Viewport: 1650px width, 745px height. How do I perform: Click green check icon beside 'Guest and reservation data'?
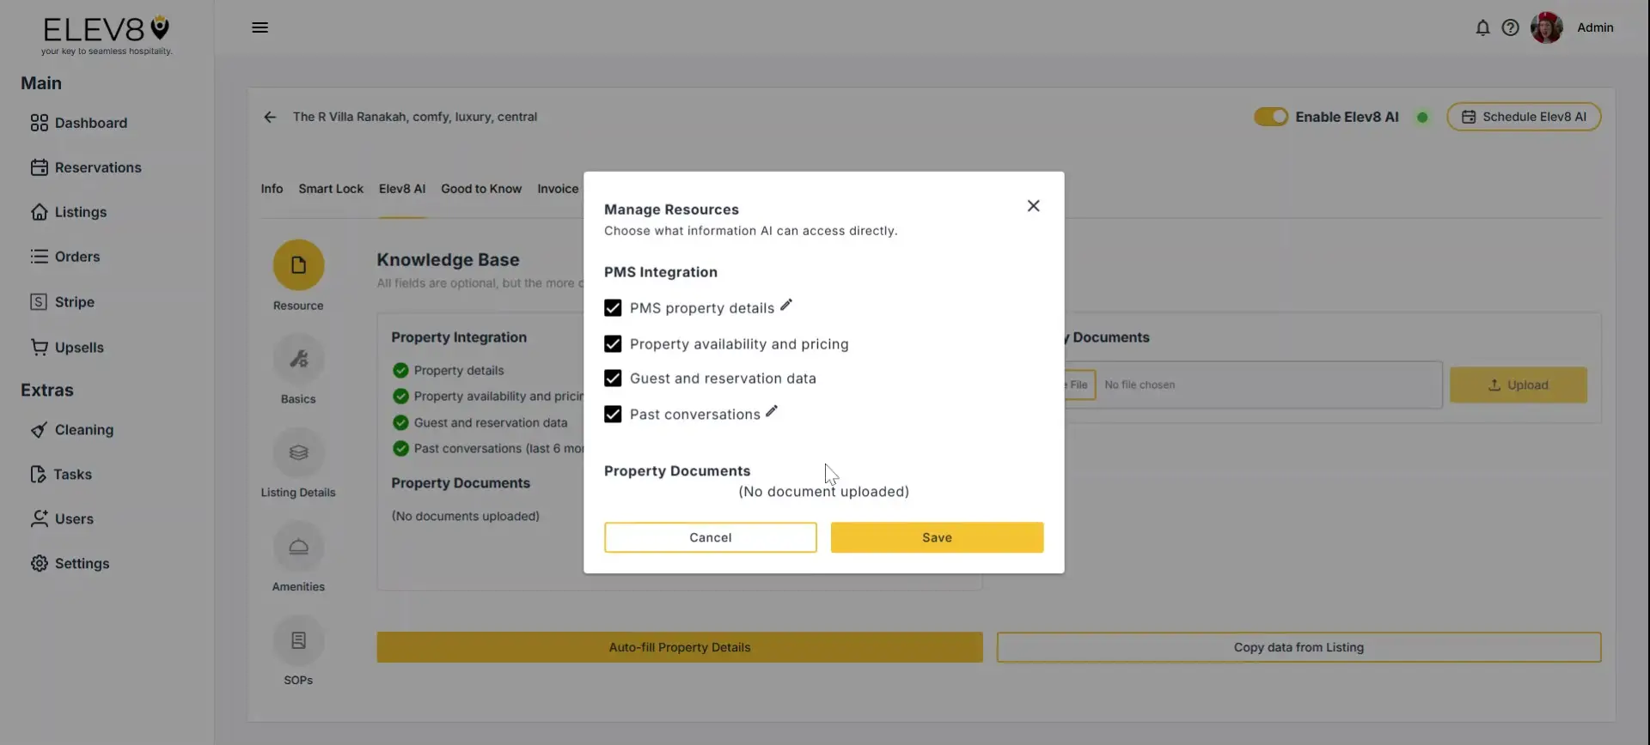pyautogui.click(x=400, y=423)
